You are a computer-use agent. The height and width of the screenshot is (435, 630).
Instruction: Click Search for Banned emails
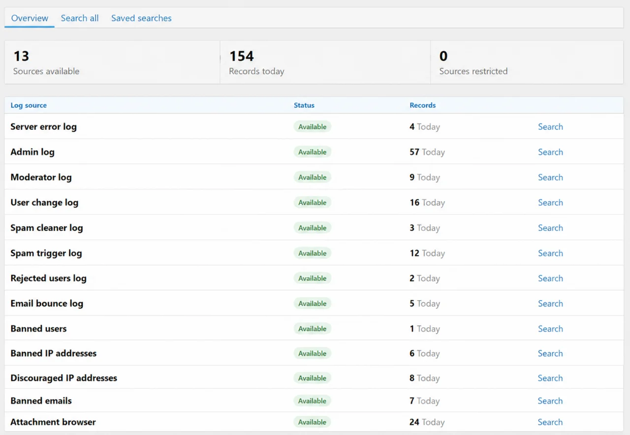pos(550,401)
